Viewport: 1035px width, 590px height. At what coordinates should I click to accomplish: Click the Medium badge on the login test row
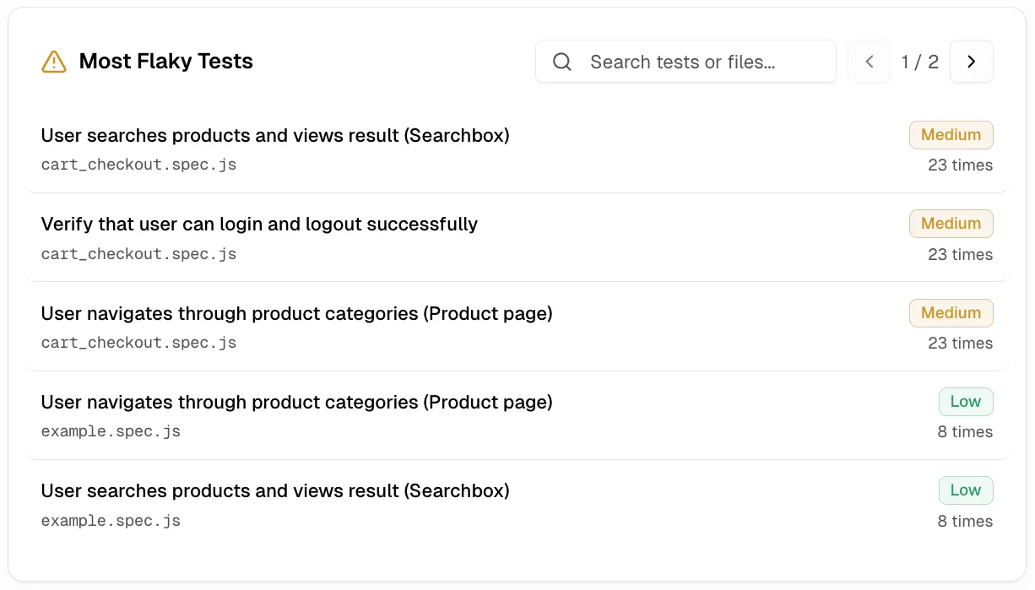click(x=951, y=224)
